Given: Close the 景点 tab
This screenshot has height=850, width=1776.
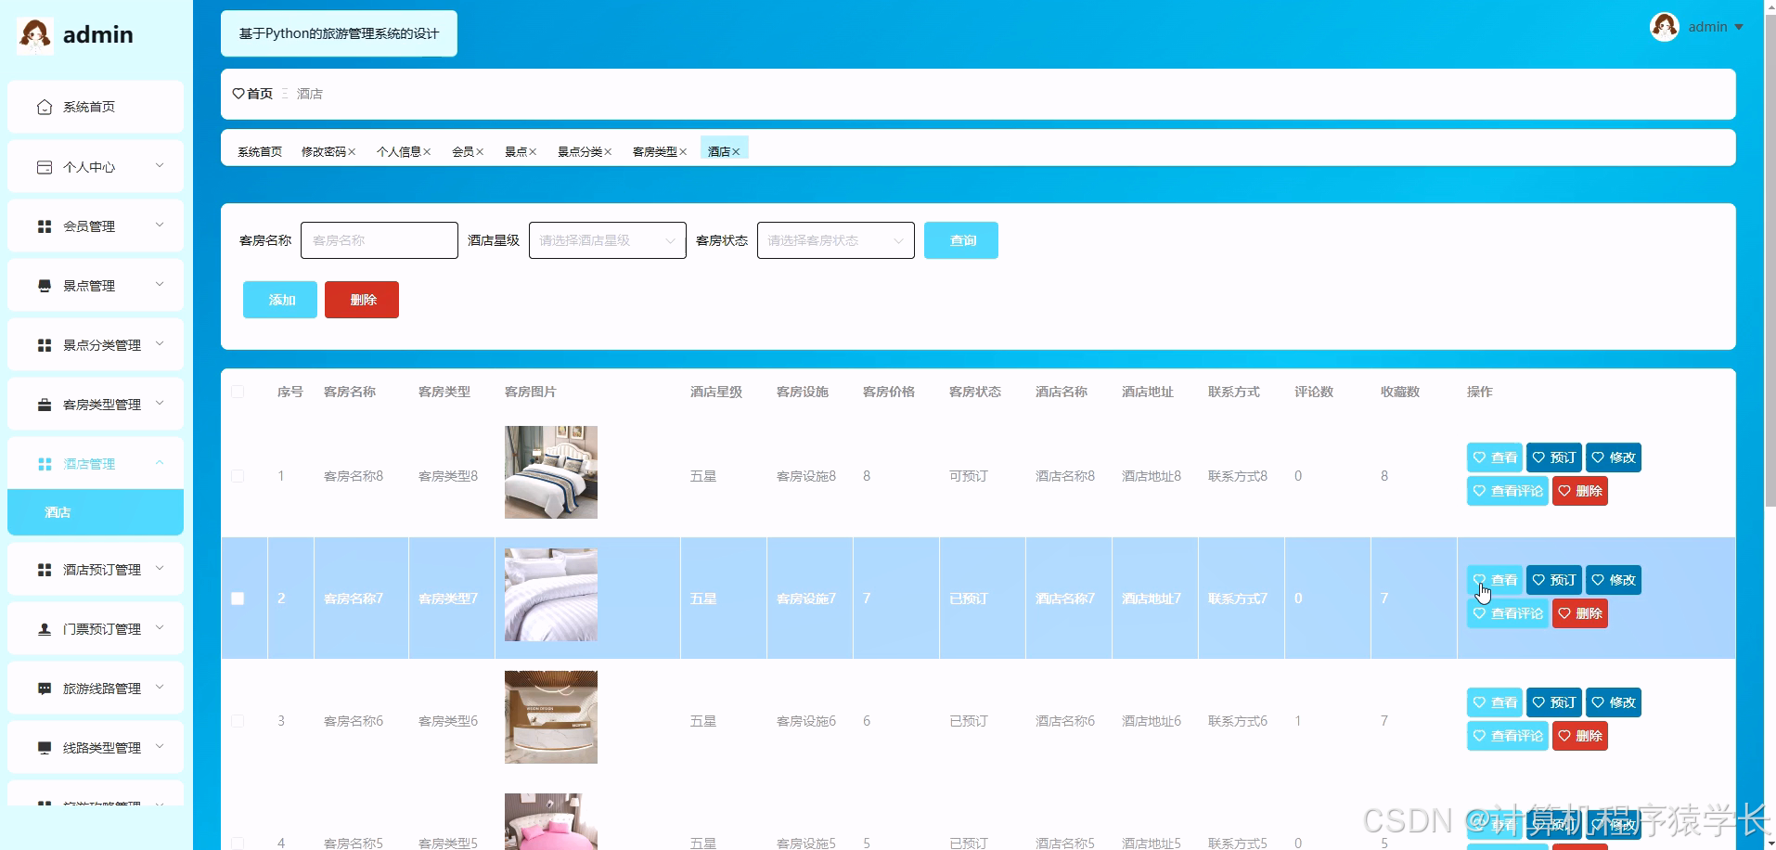Looking at the screenshot, I should coord(533,152).
